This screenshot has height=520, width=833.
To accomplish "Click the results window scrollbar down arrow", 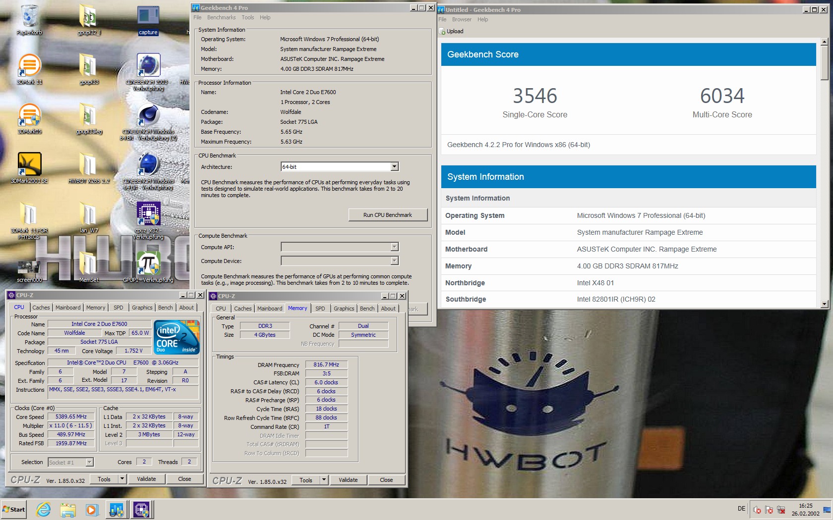I will click(824, 304).
